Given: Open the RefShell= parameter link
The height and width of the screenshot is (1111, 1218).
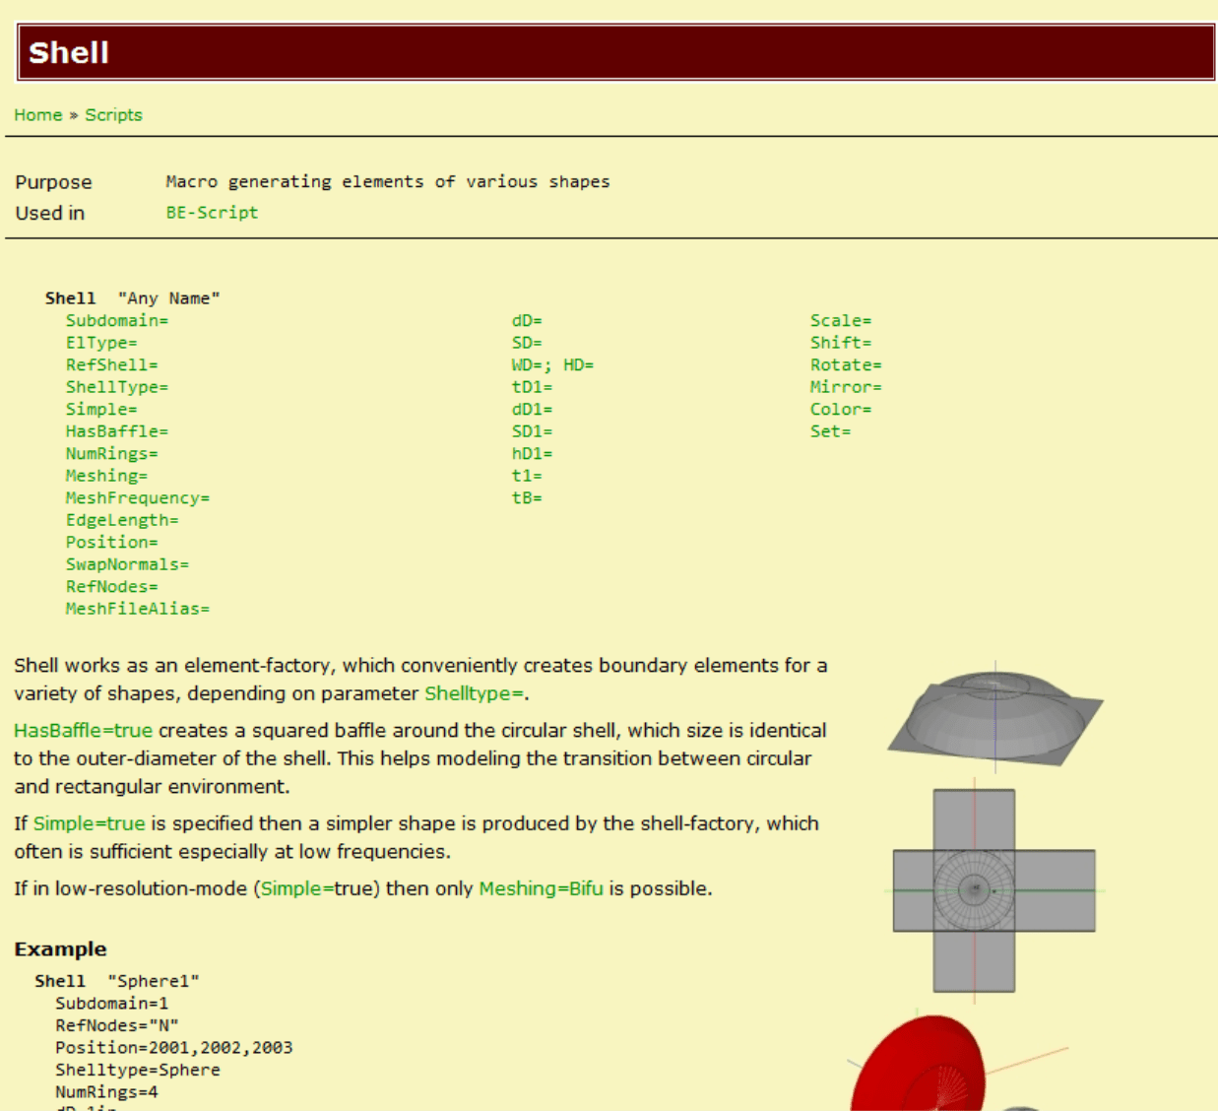Looking at the screenshot, I should (x=111, y=365).
